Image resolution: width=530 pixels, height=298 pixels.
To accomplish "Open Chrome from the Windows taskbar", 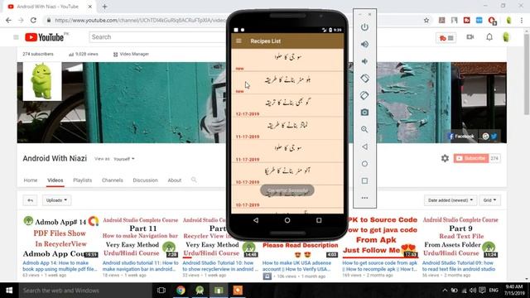I will (x=181, y=291).
